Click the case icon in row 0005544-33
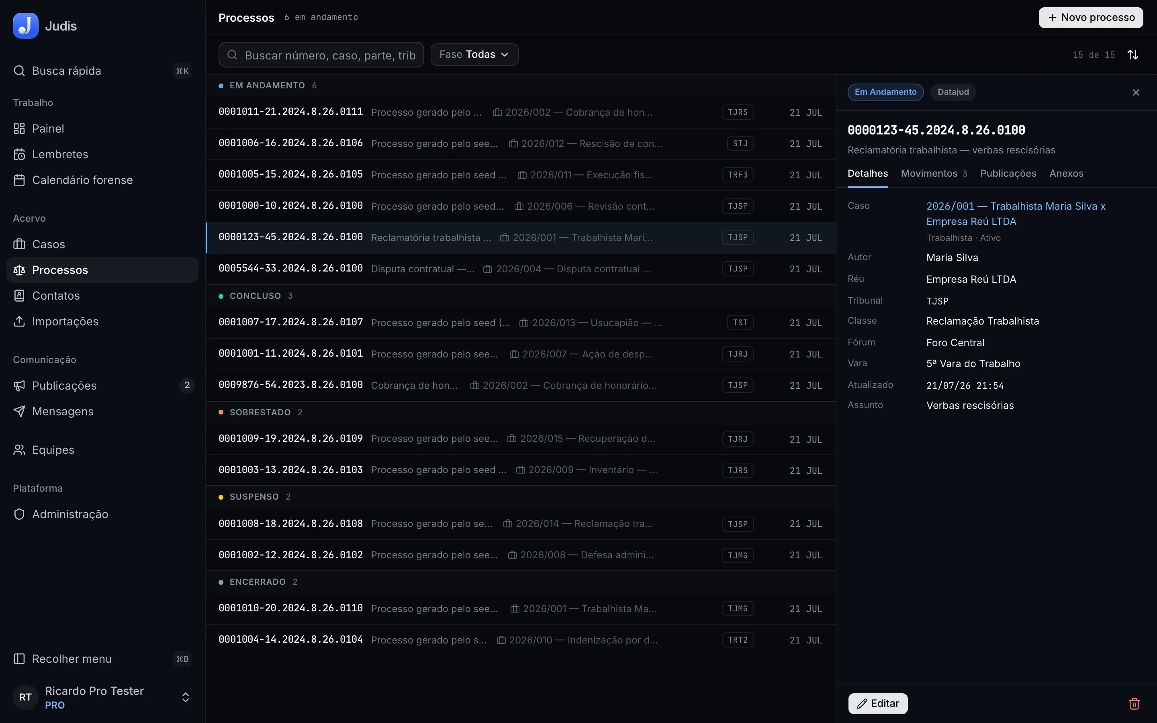Image resolution: width=1157 pixels, height=723 pixels. pyautogui.click(x=488, y=269)
